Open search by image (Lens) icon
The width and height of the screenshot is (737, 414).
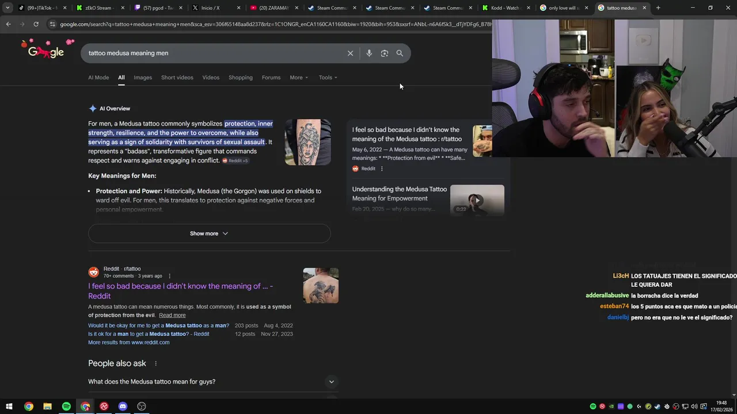[x=385, y=53]
